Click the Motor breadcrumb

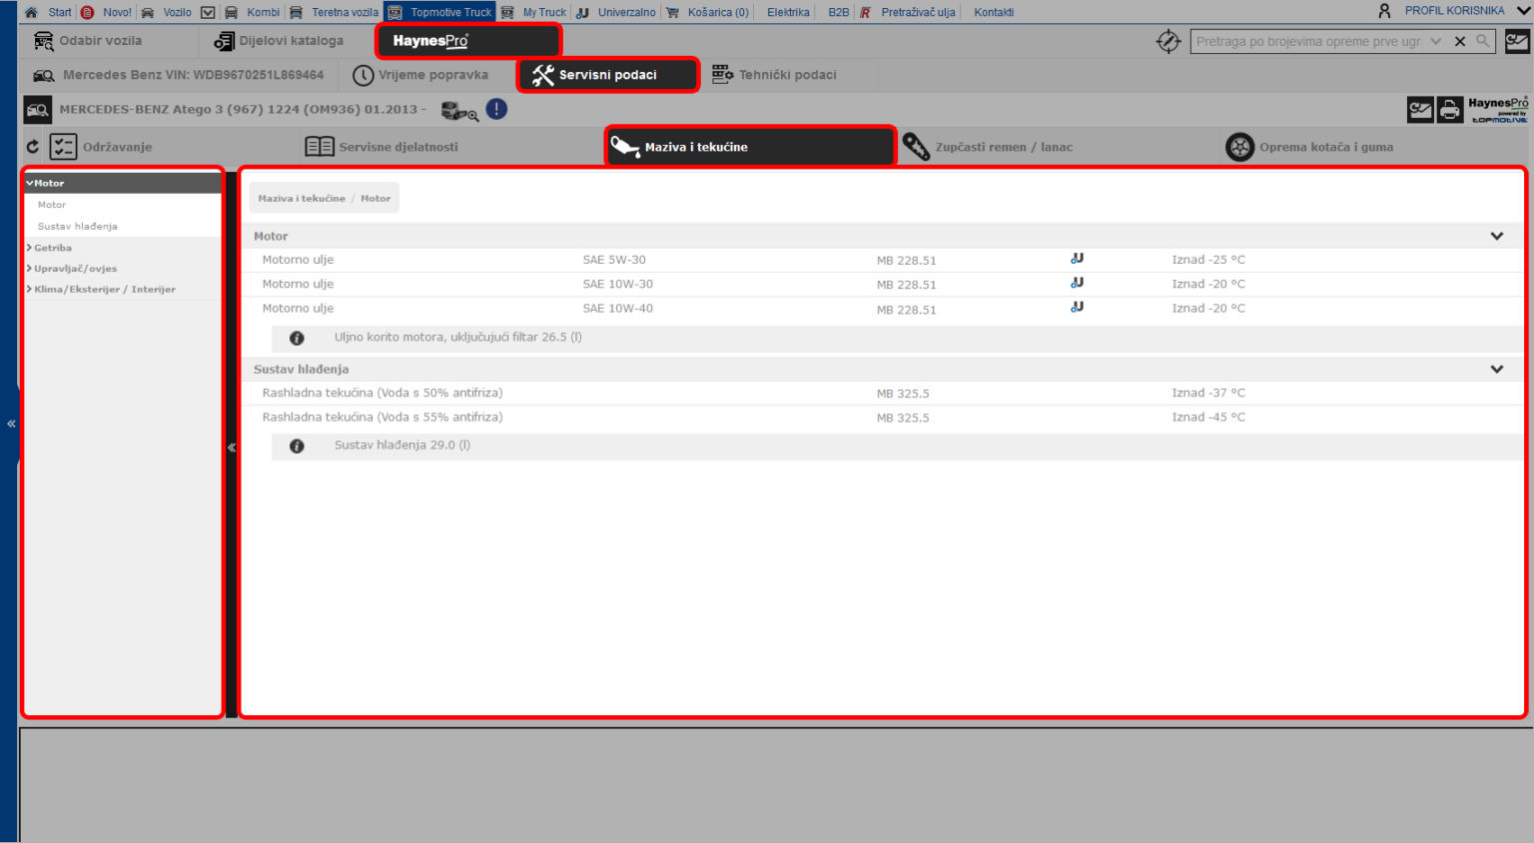tap(376, 199)
